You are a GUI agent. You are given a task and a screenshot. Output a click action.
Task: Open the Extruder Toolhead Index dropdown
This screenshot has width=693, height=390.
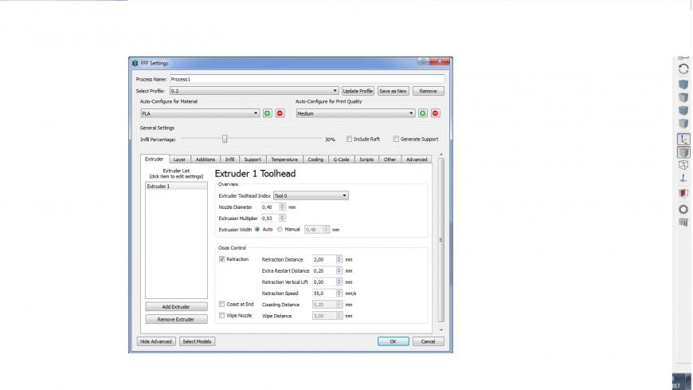311,195
